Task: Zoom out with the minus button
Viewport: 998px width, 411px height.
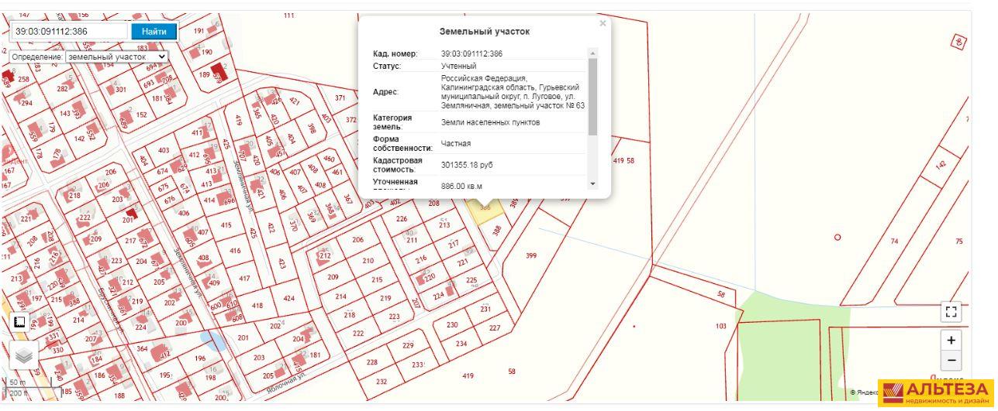Action: coord(951,360)
